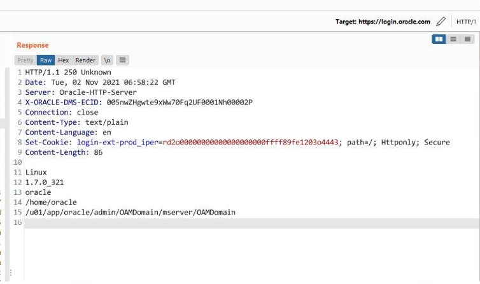
Task: Open the response options hamburger menu
Action: point(122,60)
